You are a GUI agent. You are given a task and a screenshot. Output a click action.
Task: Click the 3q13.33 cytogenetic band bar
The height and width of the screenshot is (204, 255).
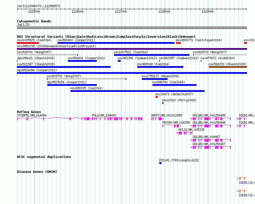click(132, 28)
